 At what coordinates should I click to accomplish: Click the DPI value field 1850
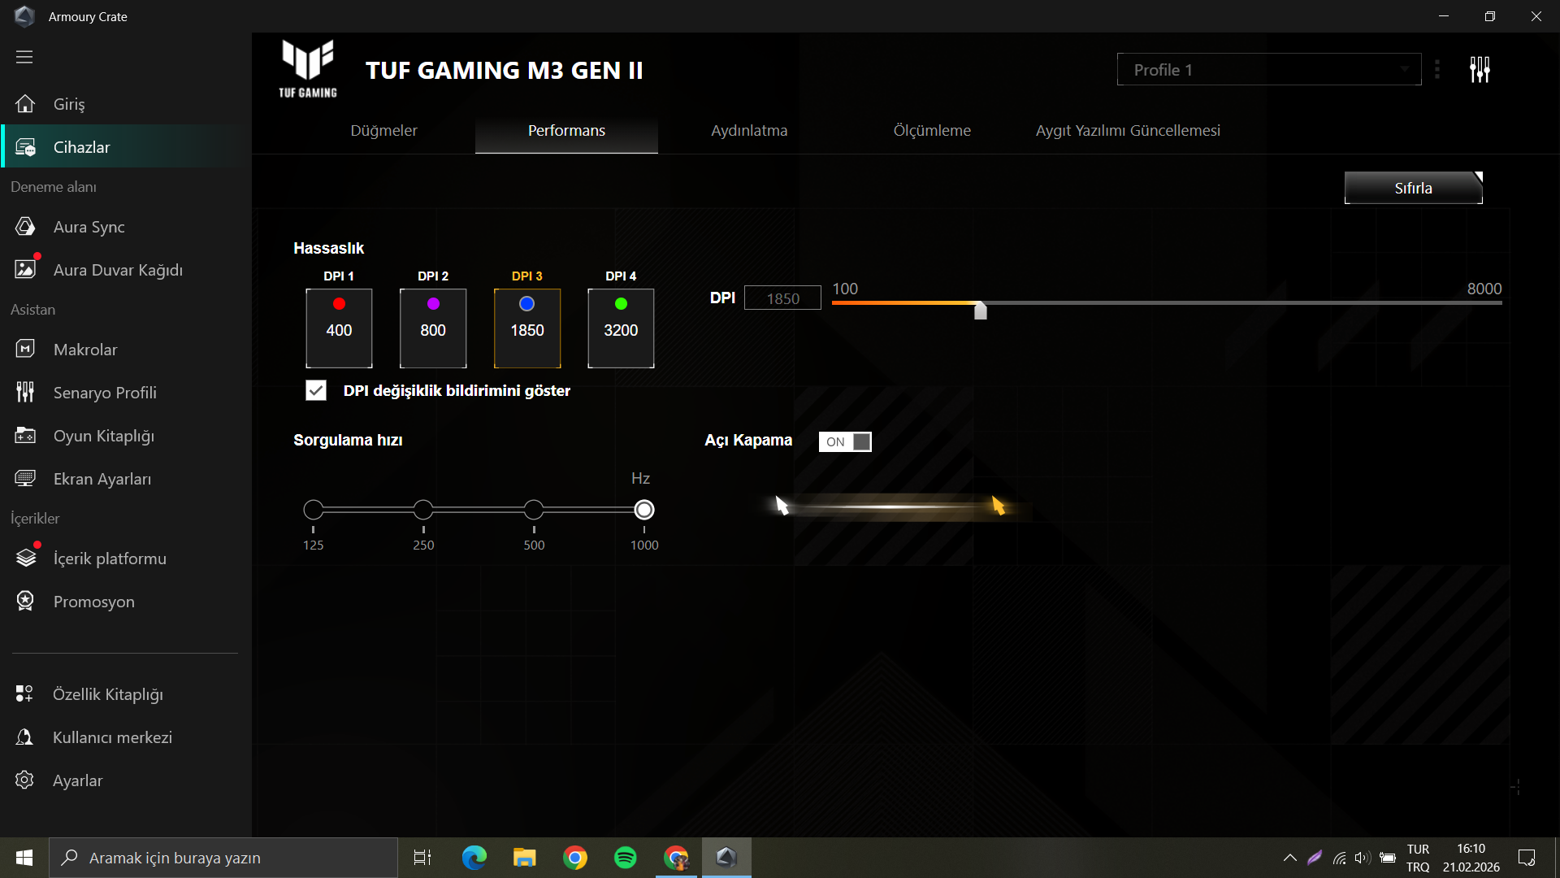(782, 298)
